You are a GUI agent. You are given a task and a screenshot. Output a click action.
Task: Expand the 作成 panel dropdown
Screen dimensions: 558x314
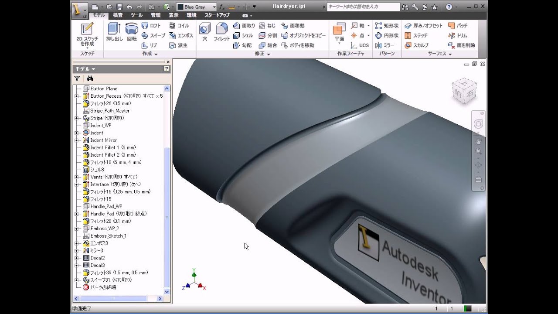[x=150, y=54]
